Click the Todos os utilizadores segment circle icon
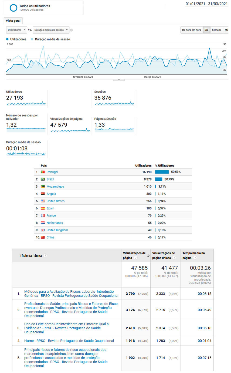 pyautogui.click(x=13, y=8)
